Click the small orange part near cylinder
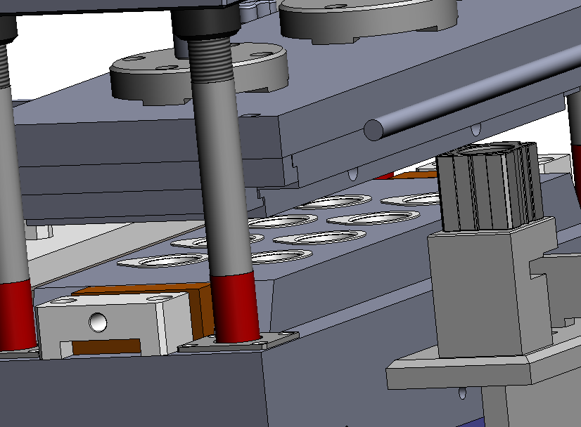581x427 pixels. click(407, 174)
